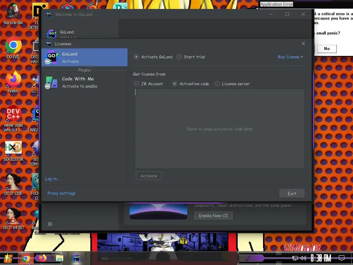The image size is (353, 265).
Task: Click the GoLand icon in Licenses list
Action: 51,57
